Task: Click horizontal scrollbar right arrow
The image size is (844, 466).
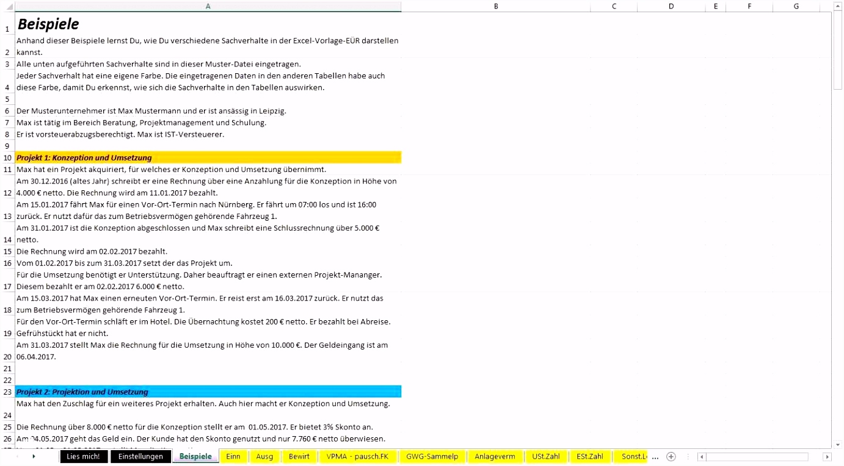Action: click(x=828, y=456)
